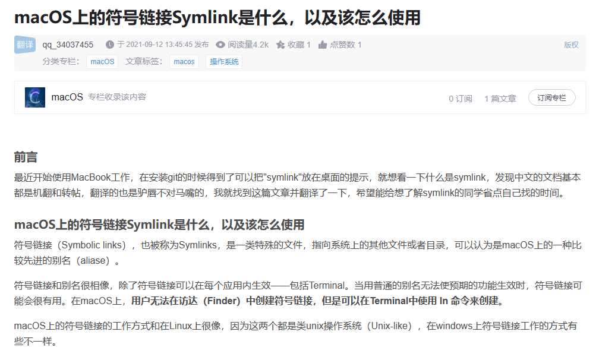
Task: Click the 点赞数 1 label
Action: click(x=346, y=45)
